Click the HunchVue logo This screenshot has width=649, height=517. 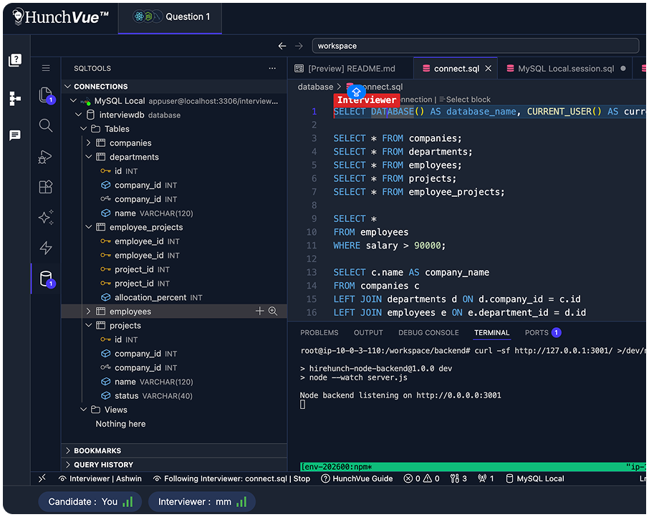coord(61,17)
